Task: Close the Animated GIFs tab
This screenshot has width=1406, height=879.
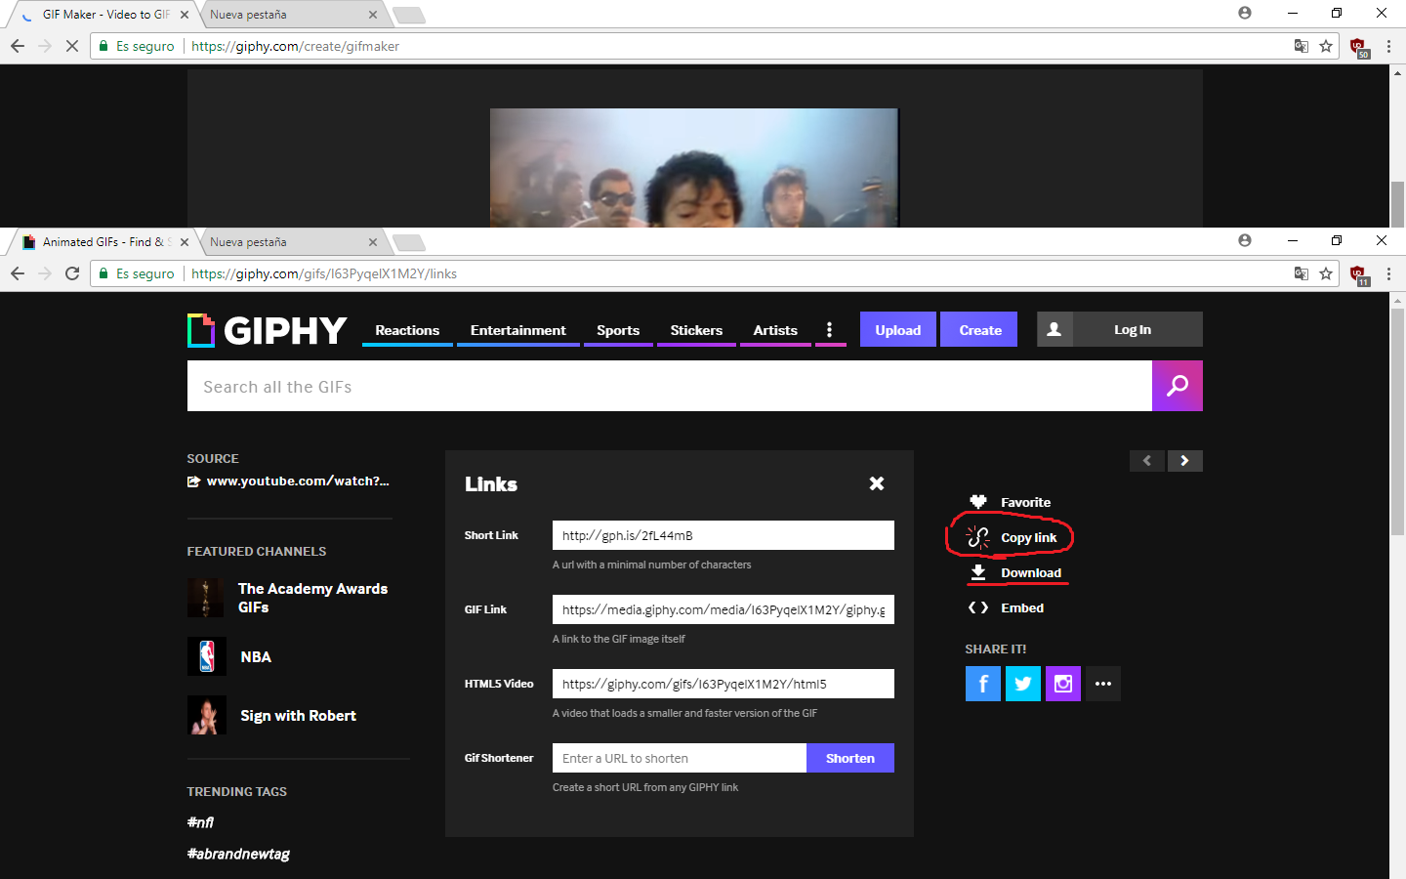Action: click(x=185, y=242)
